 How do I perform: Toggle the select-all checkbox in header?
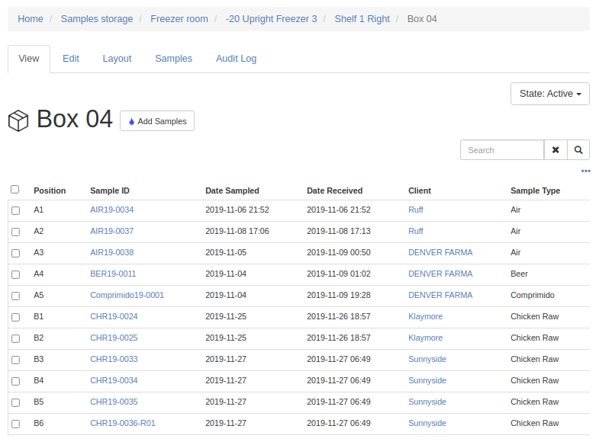pyautogui.click(x=15, y=190)
